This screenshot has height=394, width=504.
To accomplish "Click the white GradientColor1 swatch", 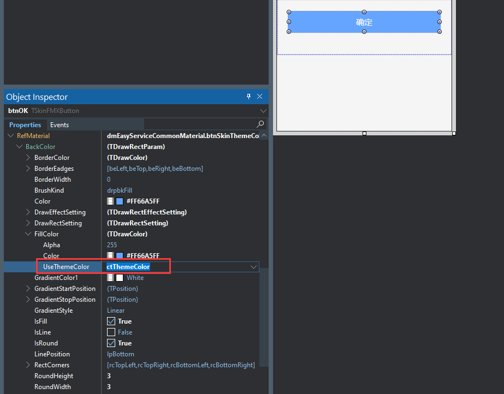I will click(120, 278).
